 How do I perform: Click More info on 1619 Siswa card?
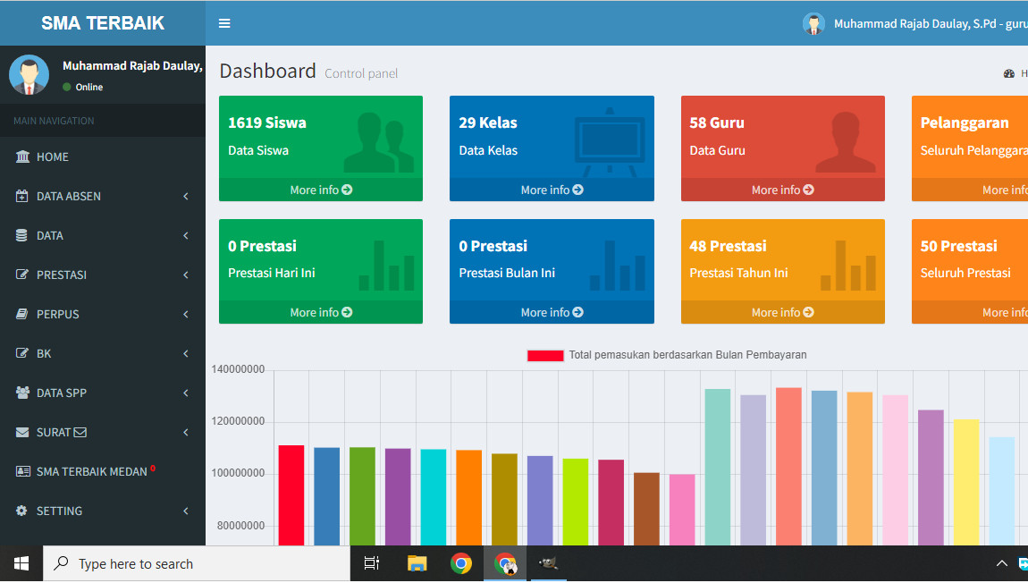click(320, 190)
